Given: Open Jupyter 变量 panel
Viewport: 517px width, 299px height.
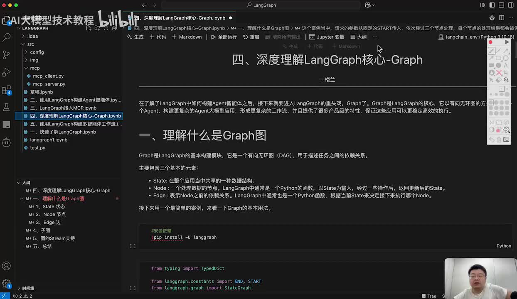Looking at the screenshot, I should [327, 37].
